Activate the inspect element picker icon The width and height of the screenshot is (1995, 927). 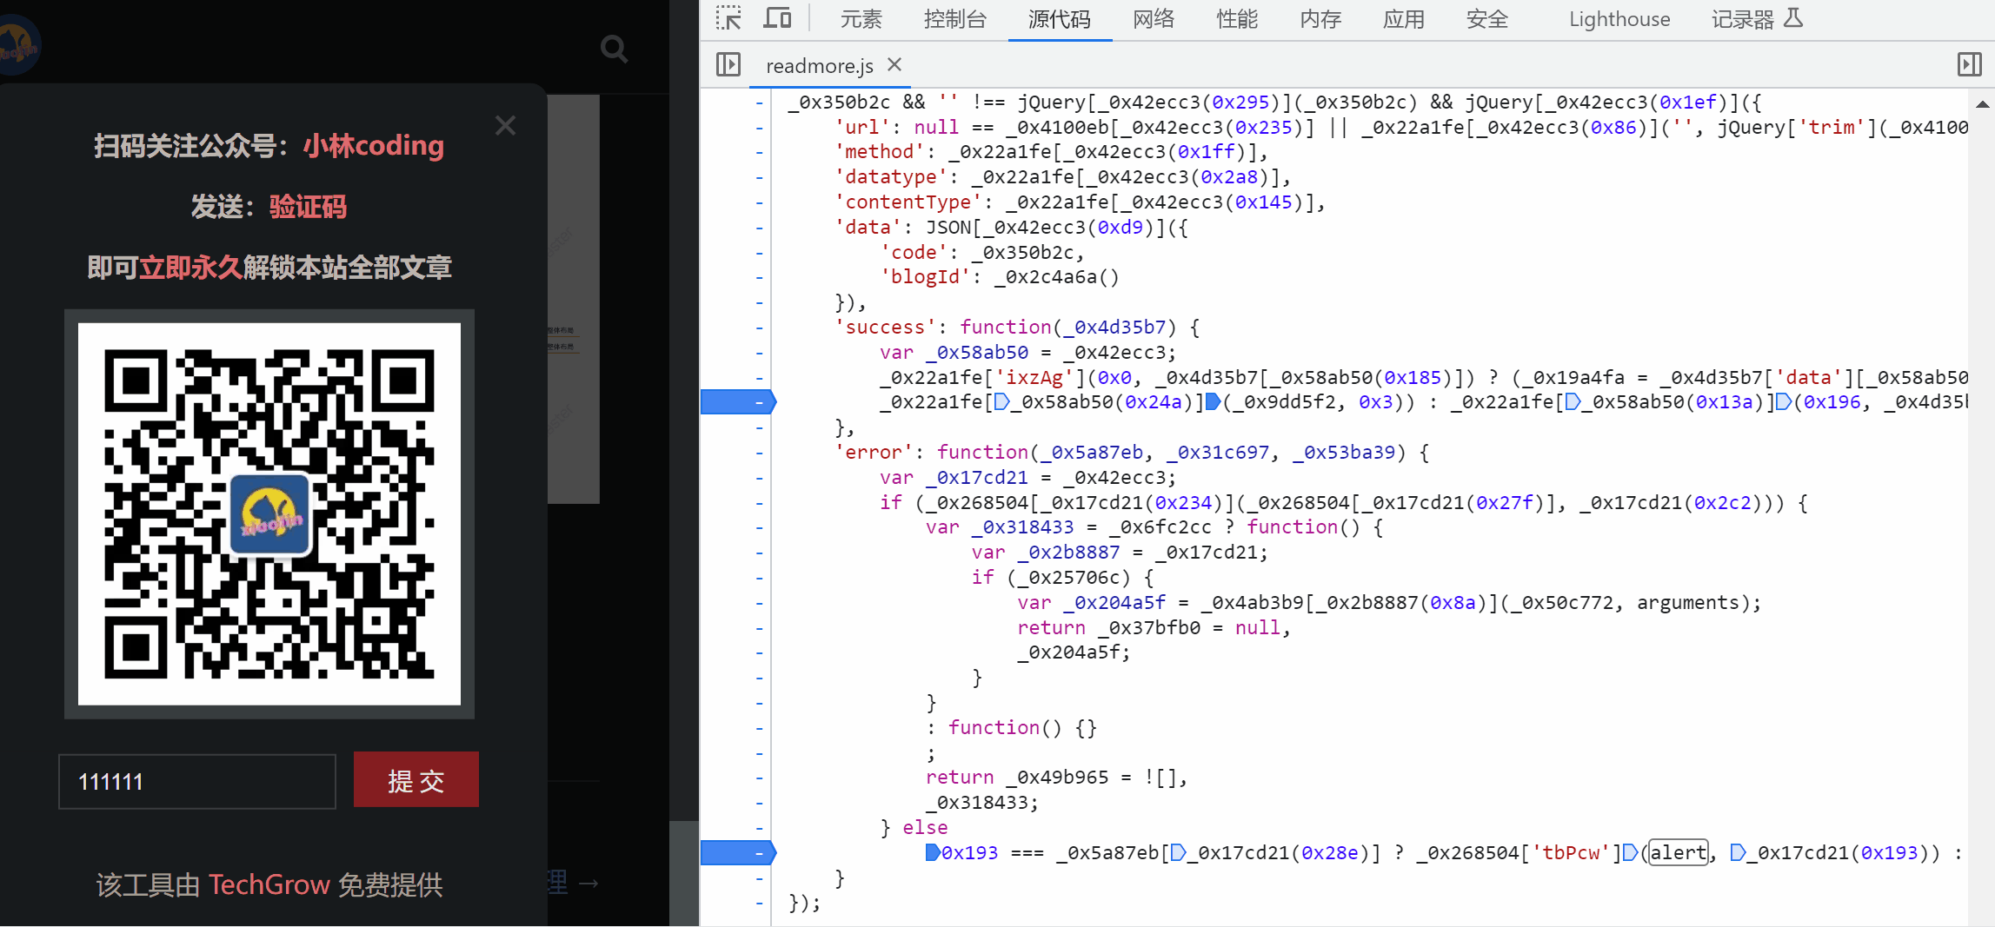pos(728,18)
